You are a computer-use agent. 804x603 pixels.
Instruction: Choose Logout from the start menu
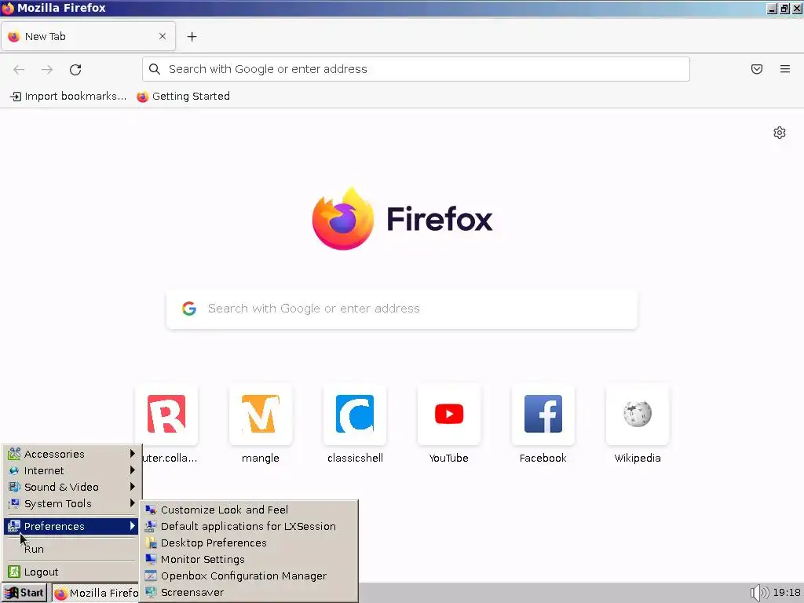click(71, 572)
